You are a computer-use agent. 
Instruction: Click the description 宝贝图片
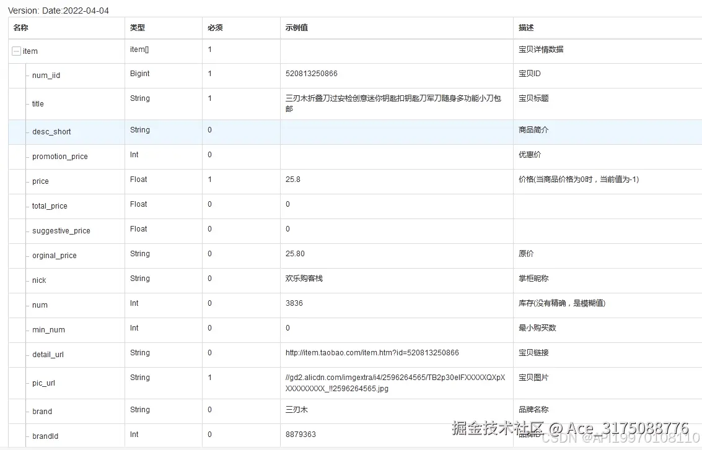[x=533, y=378]
